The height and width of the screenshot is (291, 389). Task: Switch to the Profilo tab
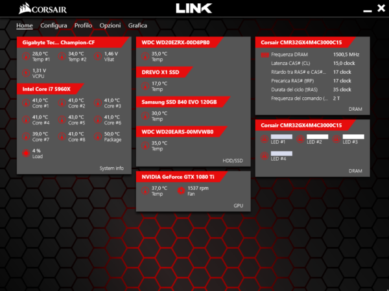(83, 25)
